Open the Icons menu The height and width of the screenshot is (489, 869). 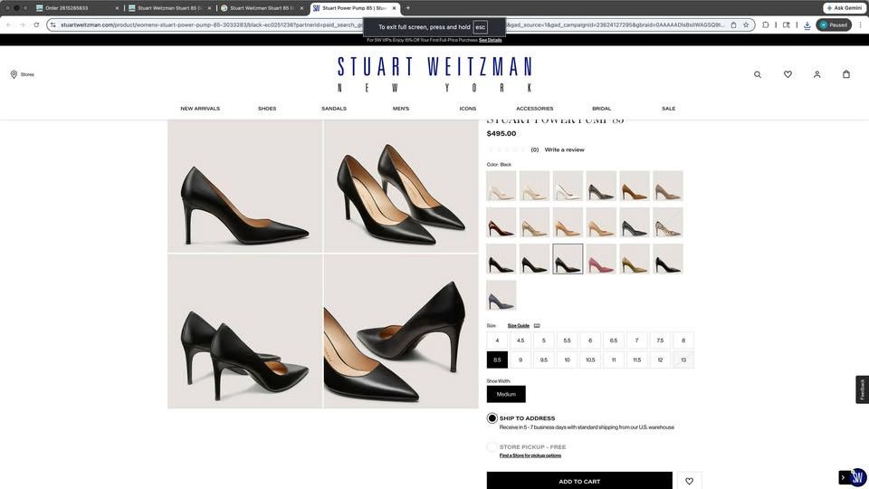pos(468,109)
